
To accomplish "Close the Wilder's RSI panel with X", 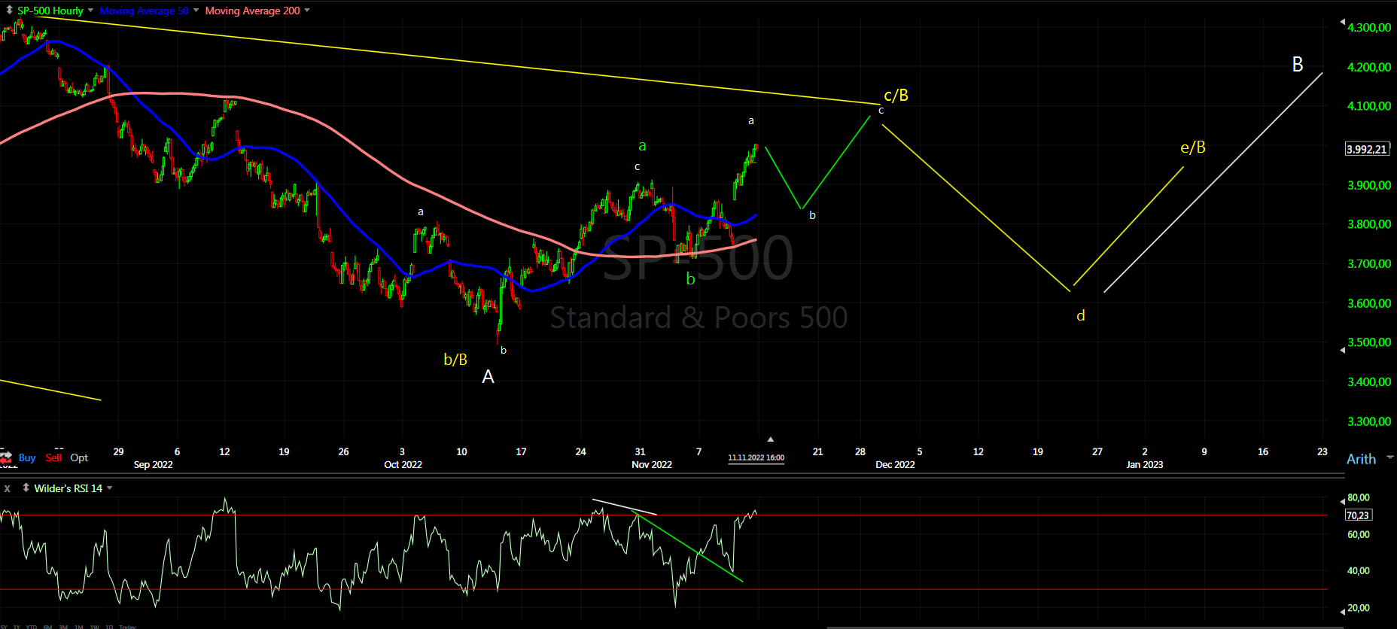I will coord(8,488).
